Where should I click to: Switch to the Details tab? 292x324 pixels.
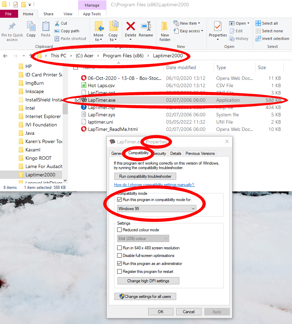(176, 153)
